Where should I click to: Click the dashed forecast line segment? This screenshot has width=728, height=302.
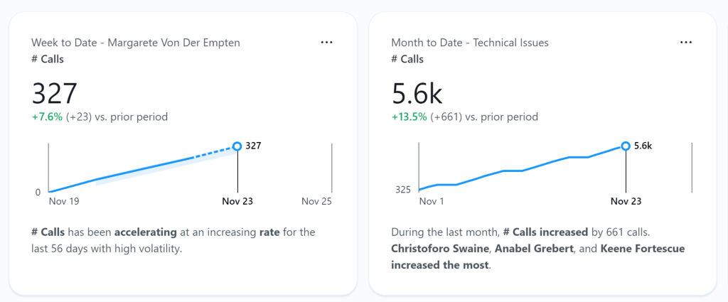pos(213,153)
